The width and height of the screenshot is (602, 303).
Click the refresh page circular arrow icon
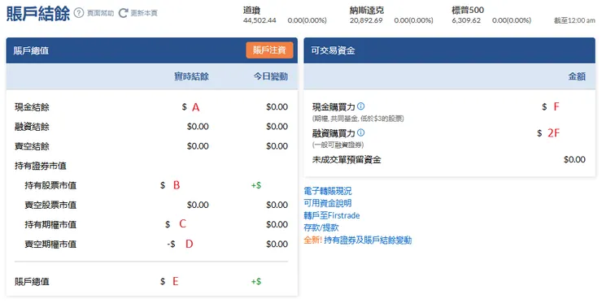coord(123,13)
